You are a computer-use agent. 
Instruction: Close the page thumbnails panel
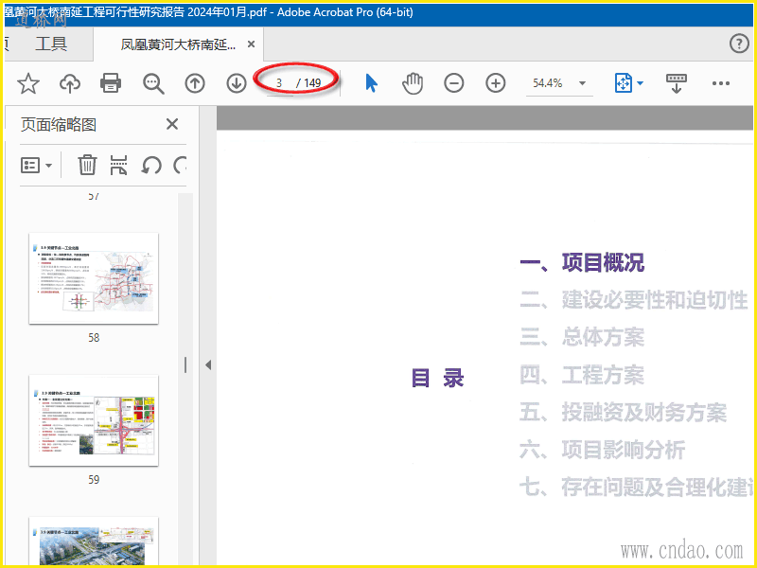[x=172, y=124]
